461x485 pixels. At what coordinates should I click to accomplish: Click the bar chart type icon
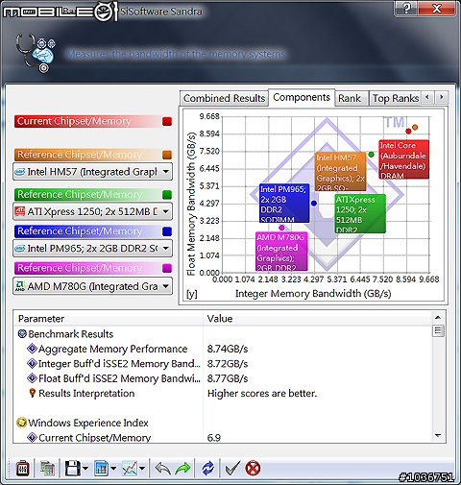pos(102,469)
